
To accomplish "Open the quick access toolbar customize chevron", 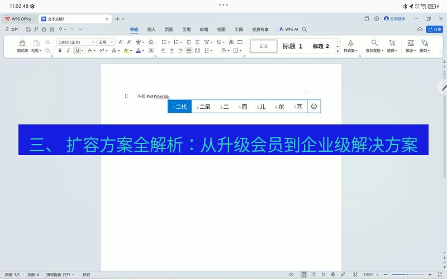I will pyautogui.click(x=80, y=30).
